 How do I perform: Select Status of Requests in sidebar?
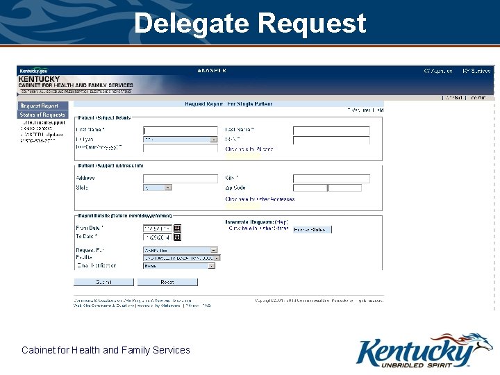click(x=42, y=115)
